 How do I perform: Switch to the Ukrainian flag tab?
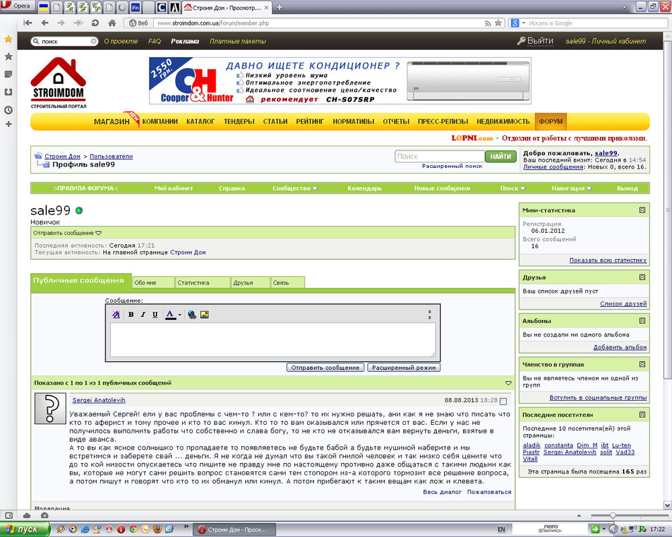pos(43,7)
